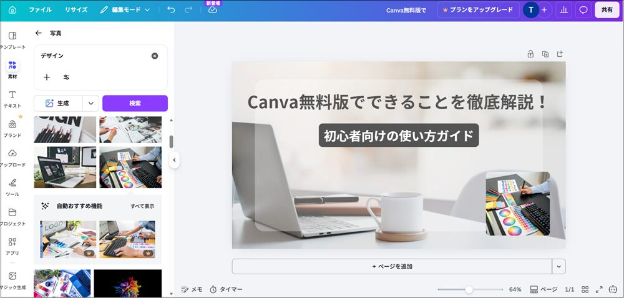Enter fullscreen presentation mode
Viewport: 624px width, 298px height.
(599, 290)
